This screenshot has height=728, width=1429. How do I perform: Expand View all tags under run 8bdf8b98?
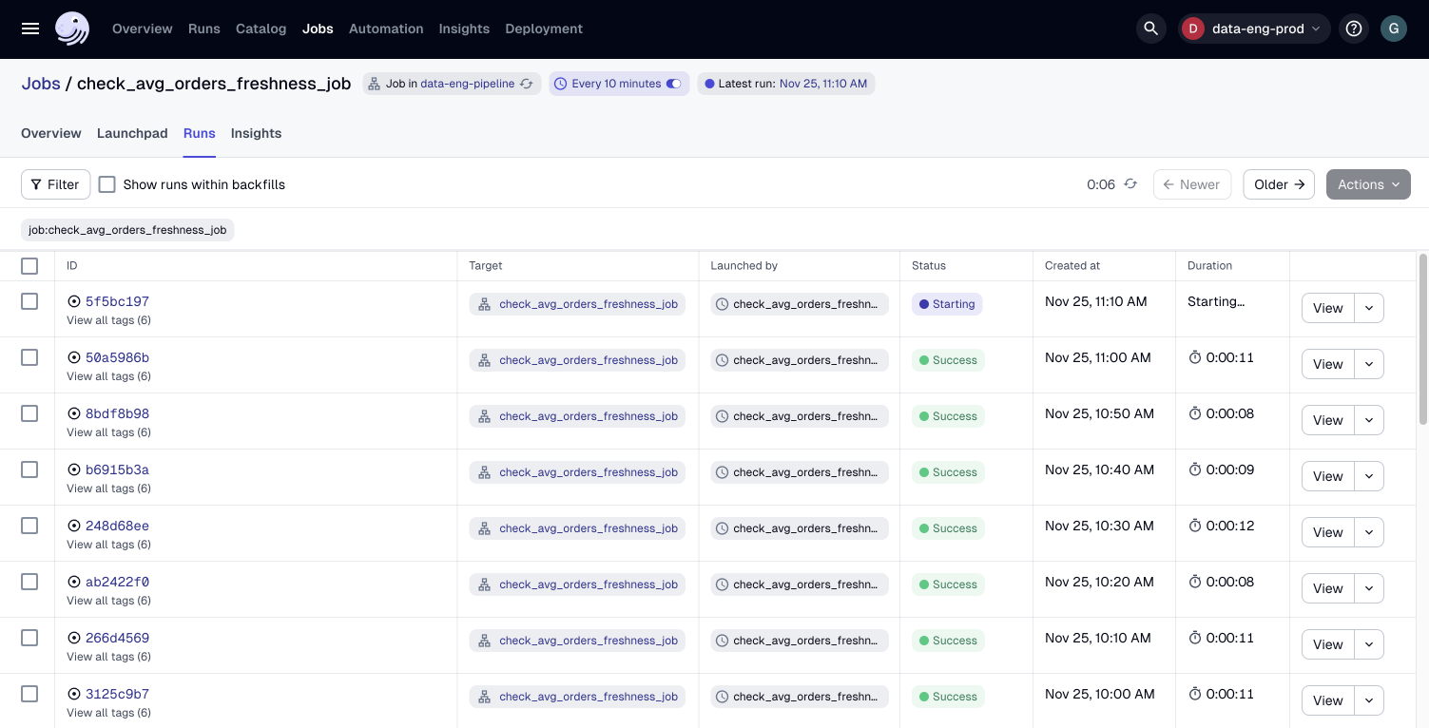pos(108,432)
